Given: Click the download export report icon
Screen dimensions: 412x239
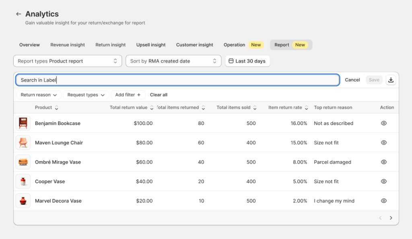Looking at the screenshot, I should (x=391, y=80).
